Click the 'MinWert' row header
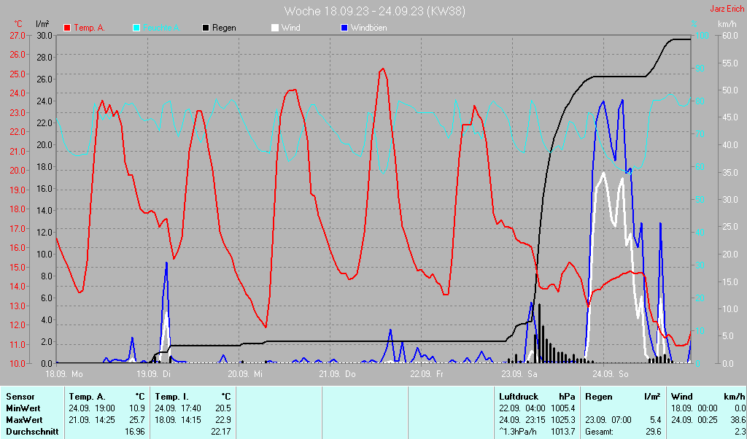 point(23,408)
